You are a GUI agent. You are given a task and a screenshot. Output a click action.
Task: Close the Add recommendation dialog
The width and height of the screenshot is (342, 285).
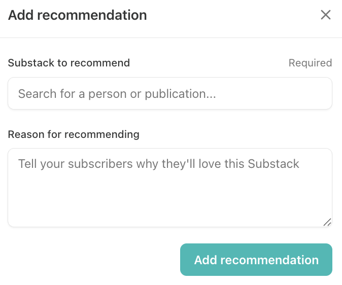[326, 15]
